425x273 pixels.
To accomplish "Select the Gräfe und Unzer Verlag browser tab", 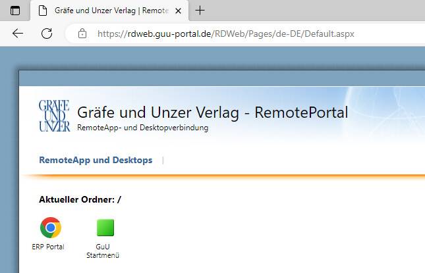I will pos(109,11).
